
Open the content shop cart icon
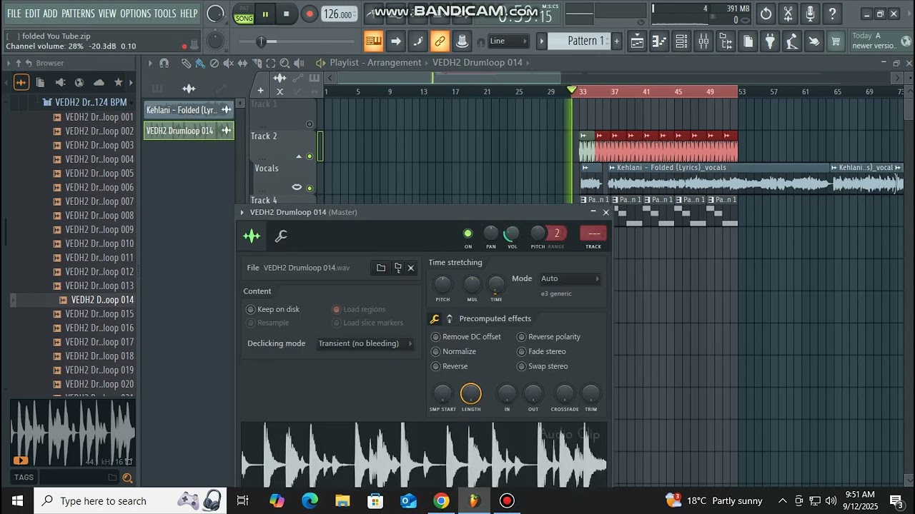click(x=835, y=41)
